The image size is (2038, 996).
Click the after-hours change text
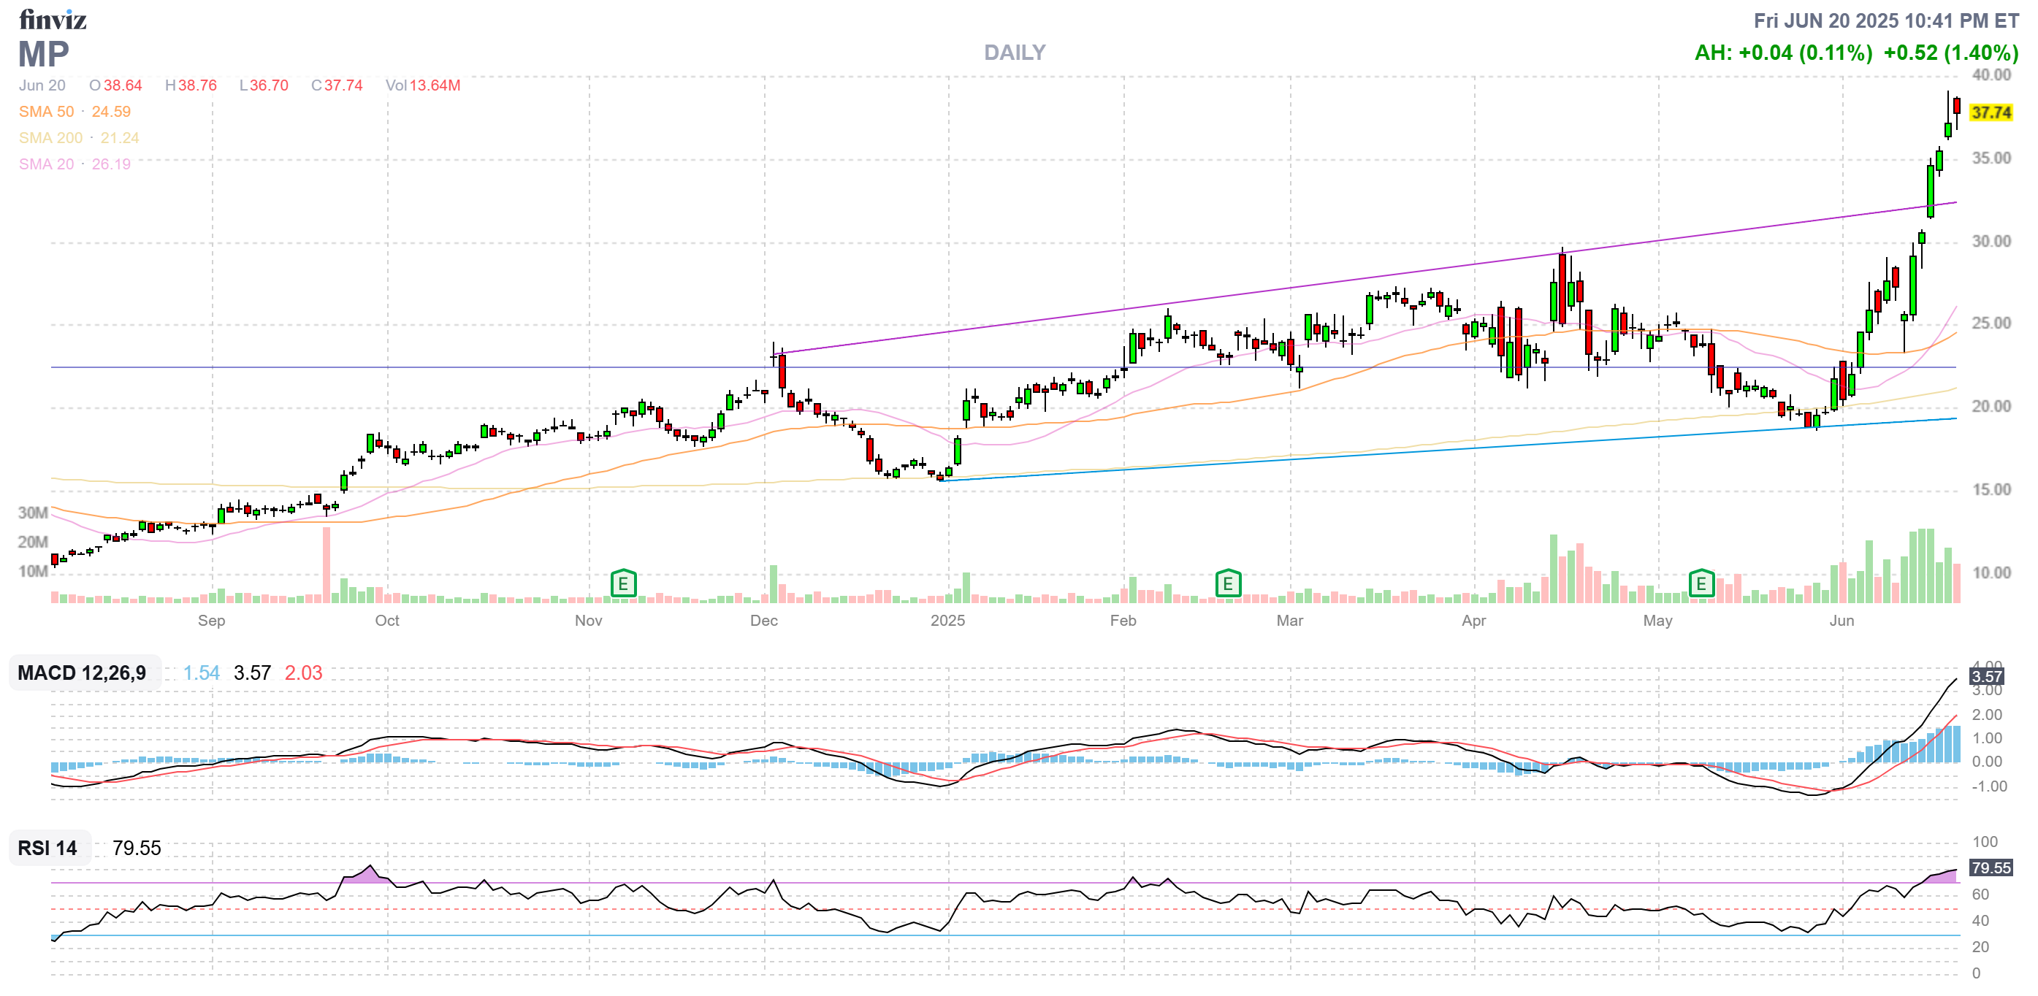click(x=1783, y=53)
